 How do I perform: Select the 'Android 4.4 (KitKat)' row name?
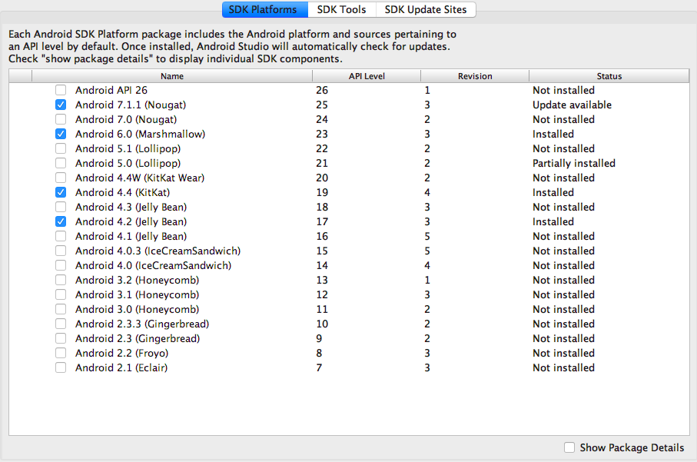(123, 192)
